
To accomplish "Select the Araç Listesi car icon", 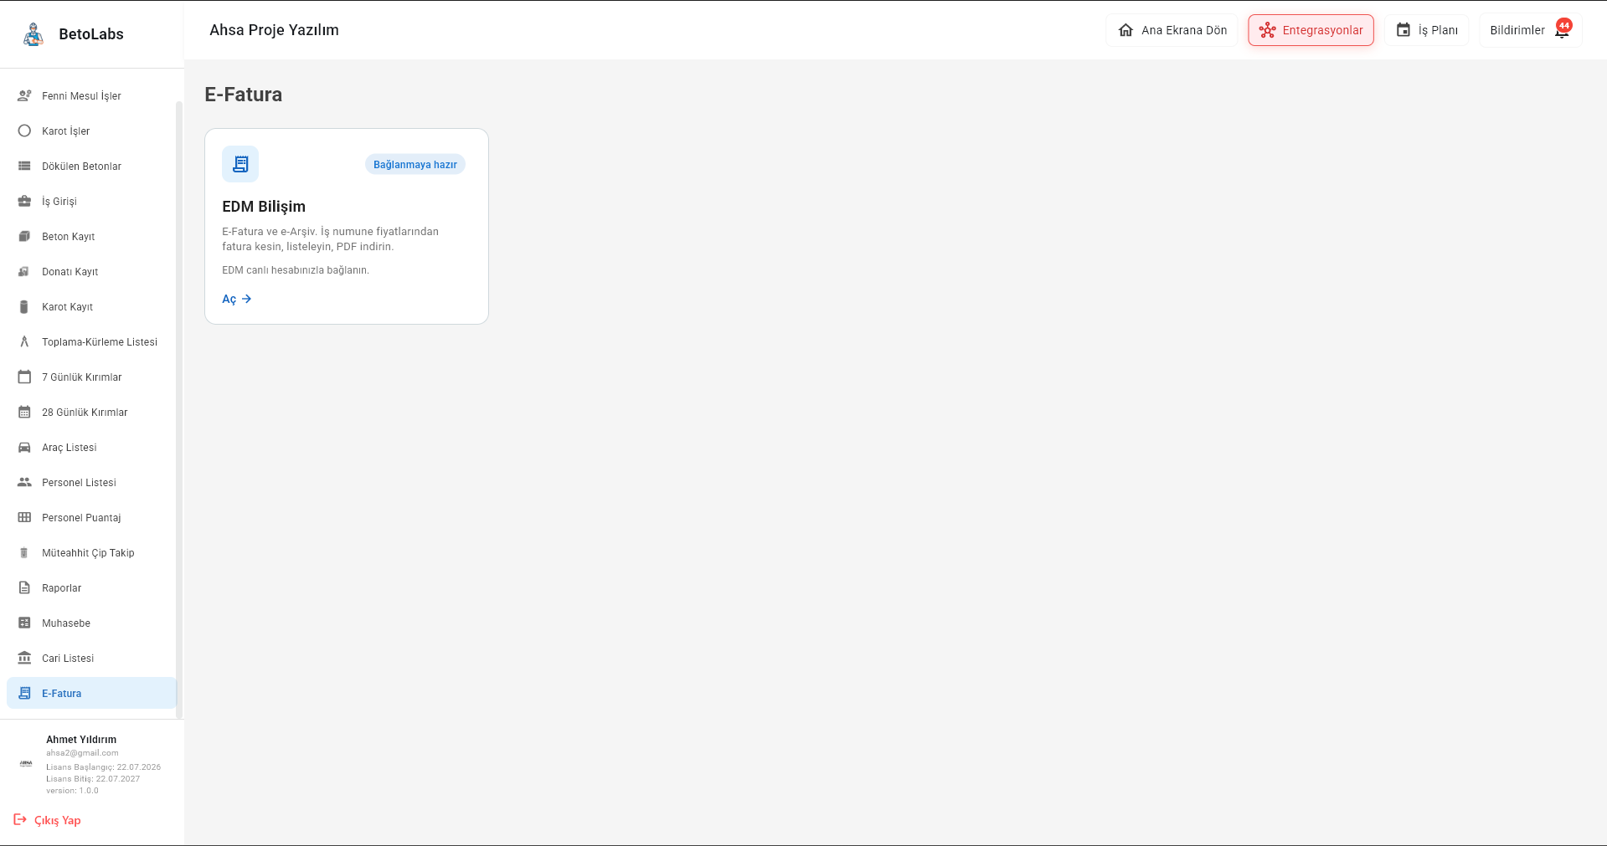I will tap(24, 447).
